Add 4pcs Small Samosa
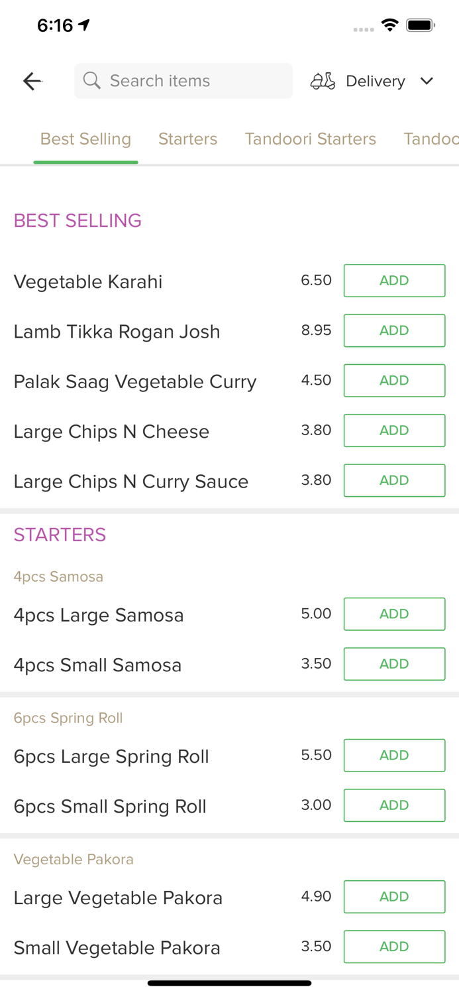The width and height of the screenshot is (459, 995). (394, 664)
